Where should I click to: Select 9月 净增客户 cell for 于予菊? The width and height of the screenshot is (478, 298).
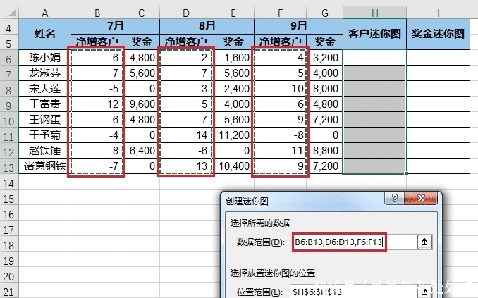[x=281, y=135]
